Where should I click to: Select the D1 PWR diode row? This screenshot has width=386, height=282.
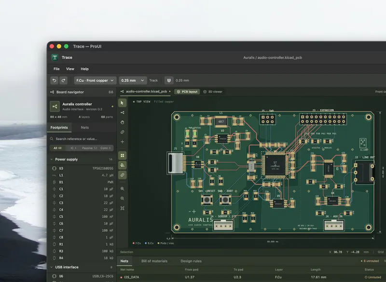82,182
